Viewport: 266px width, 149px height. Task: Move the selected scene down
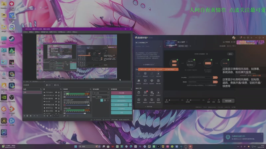click(37, 116)
